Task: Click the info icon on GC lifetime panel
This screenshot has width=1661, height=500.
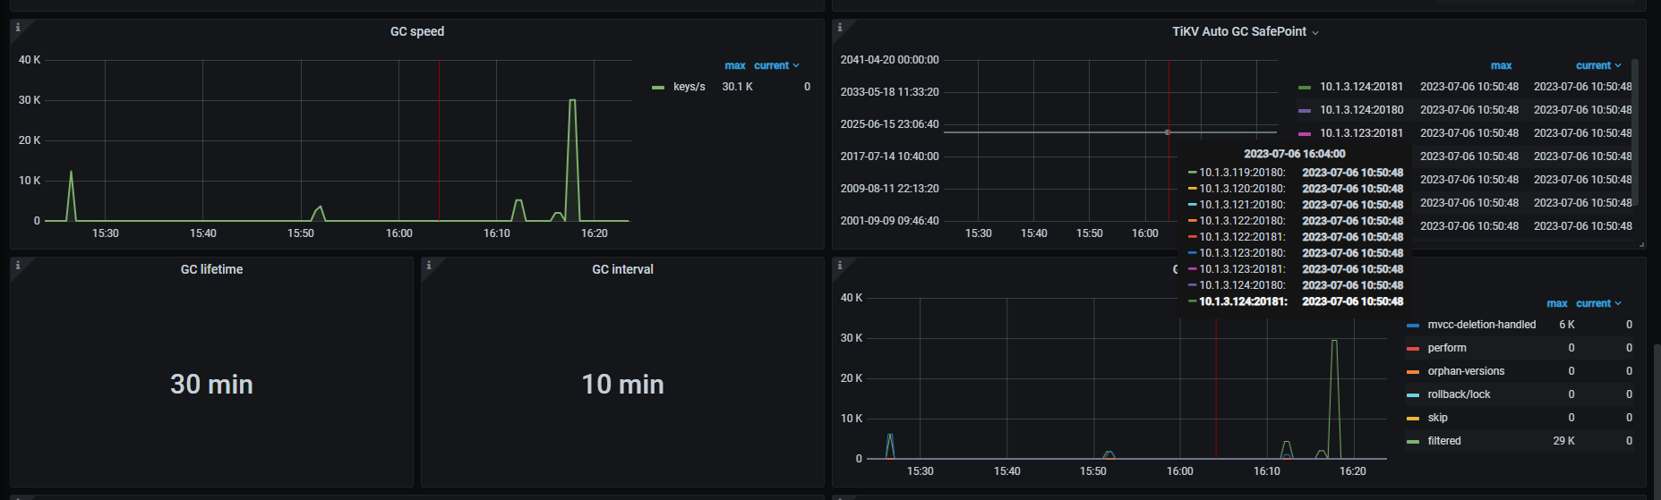Action: coord(18,266)
